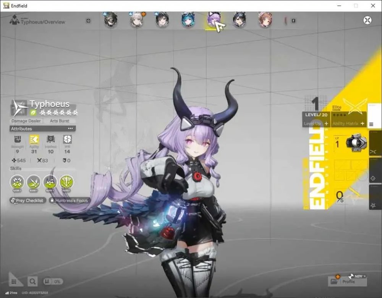
Task: Select the highlighted Agility attribute icon
Action: 34,139
